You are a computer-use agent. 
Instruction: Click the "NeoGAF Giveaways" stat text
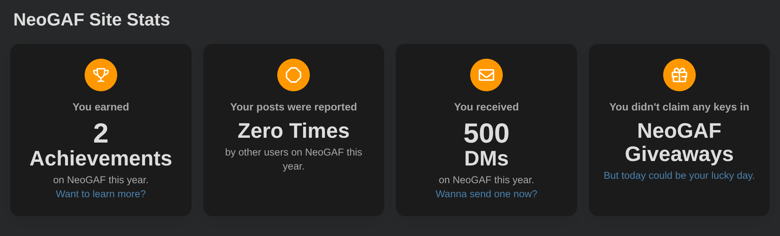click(679, 142)
